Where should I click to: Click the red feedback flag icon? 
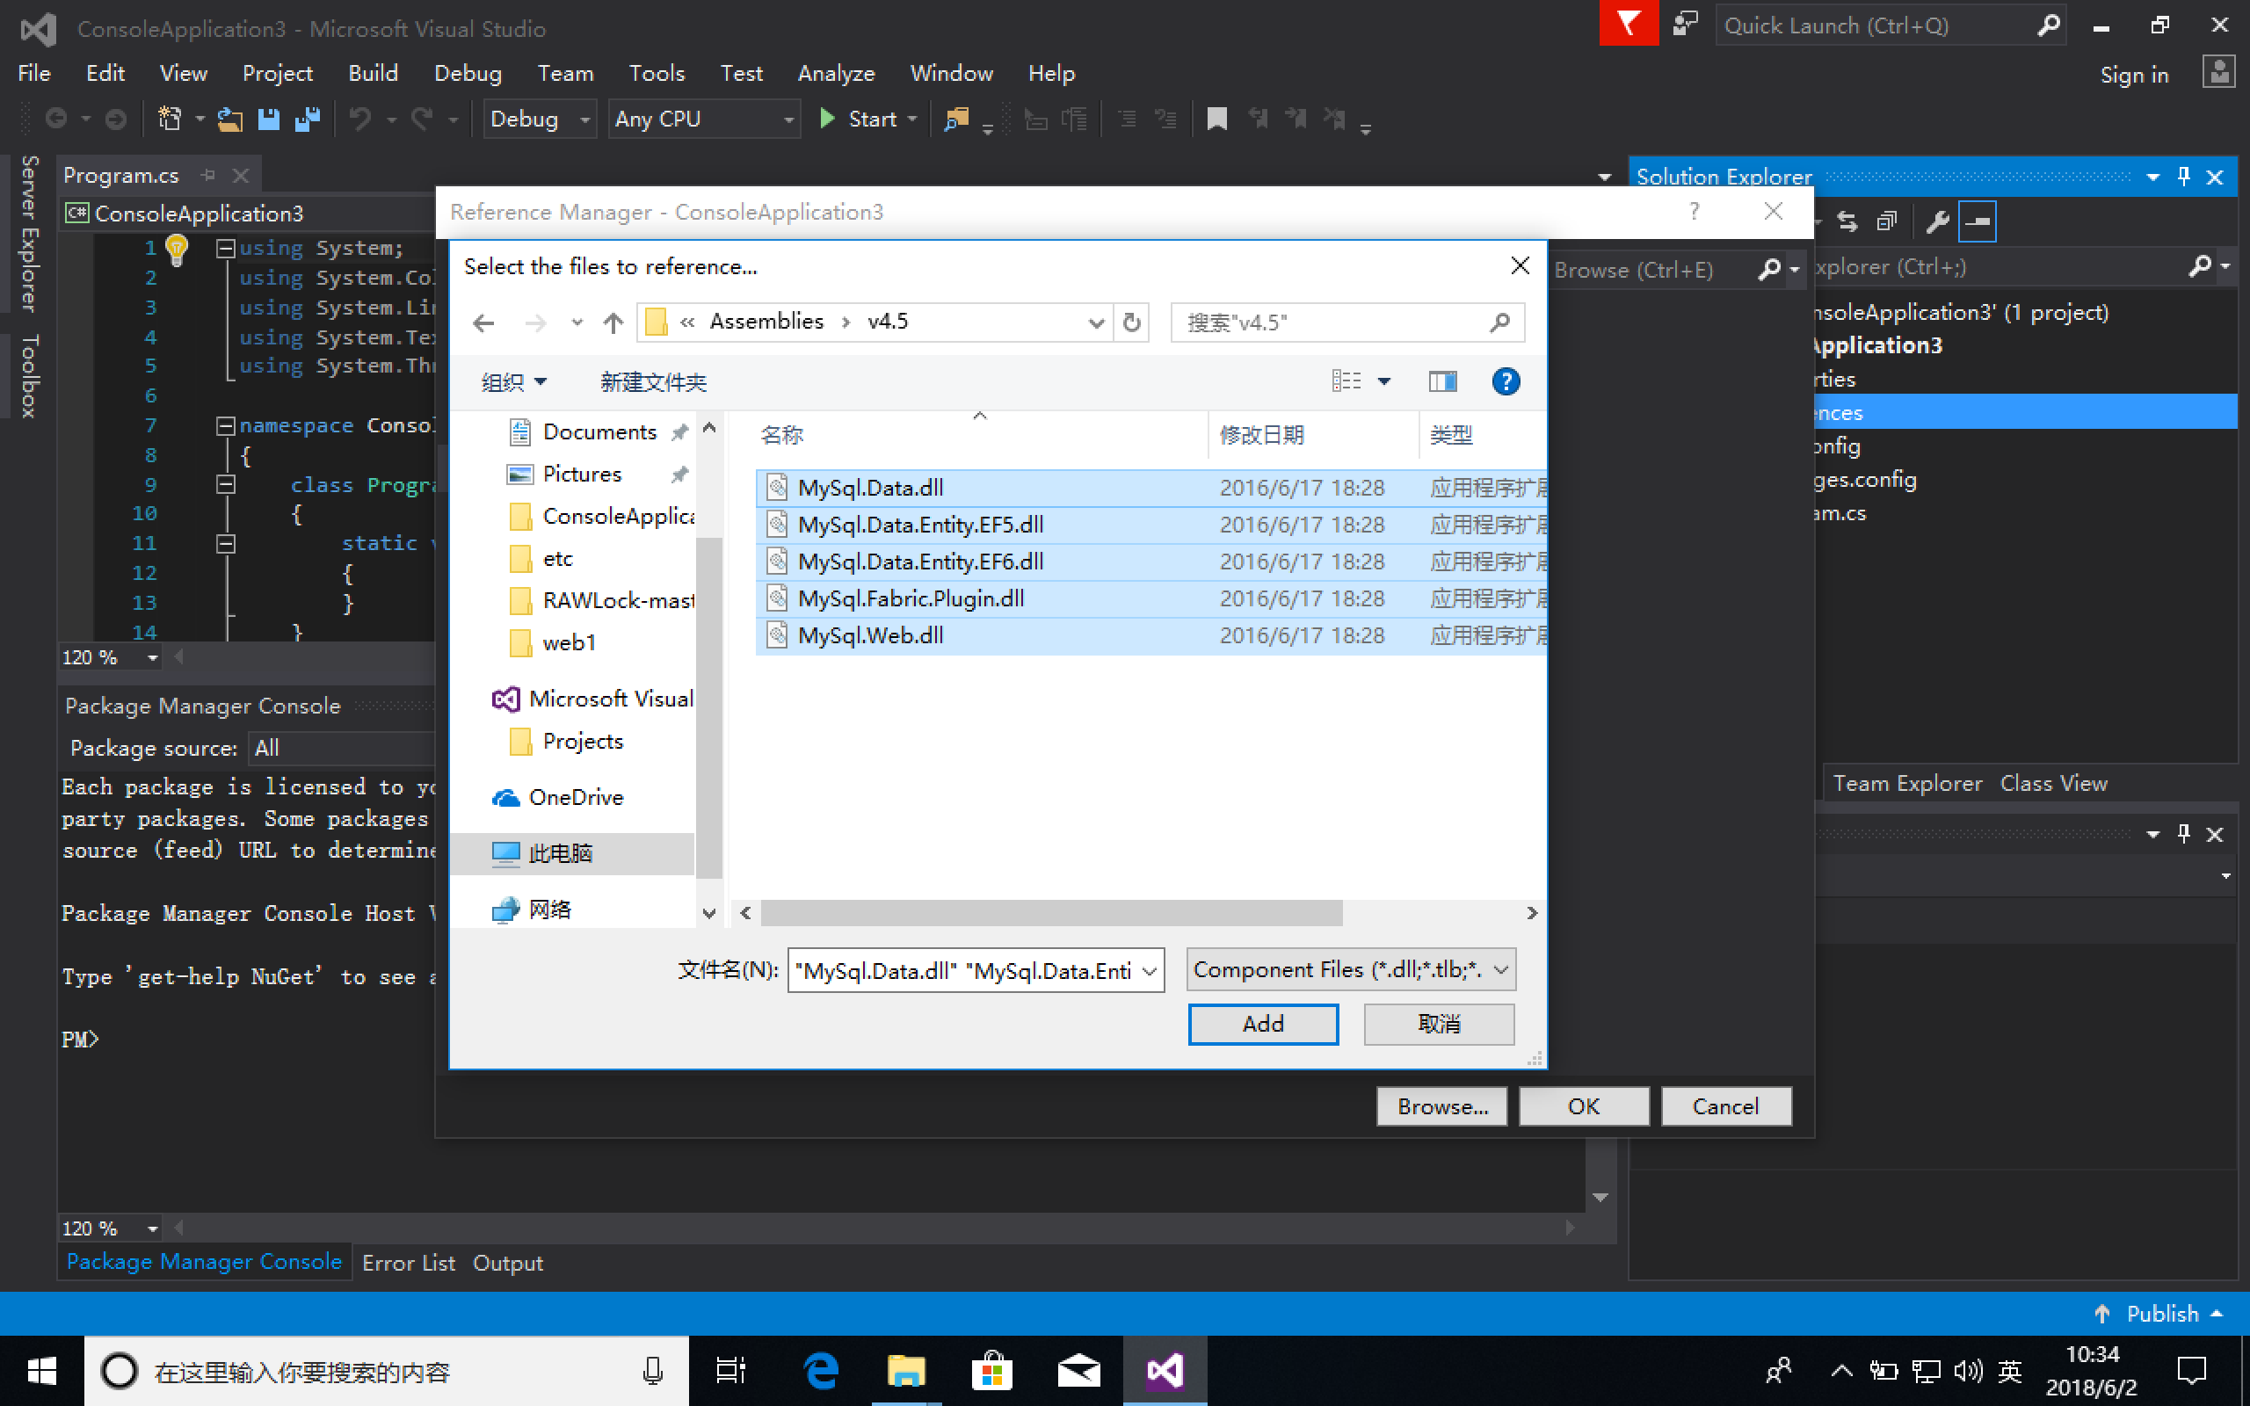tap(1628, 23)
